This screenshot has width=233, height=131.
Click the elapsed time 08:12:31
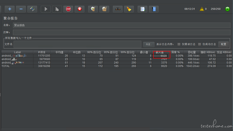click(189, 9)
